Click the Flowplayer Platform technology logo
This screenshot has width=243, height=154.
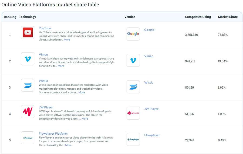point(28,138)
